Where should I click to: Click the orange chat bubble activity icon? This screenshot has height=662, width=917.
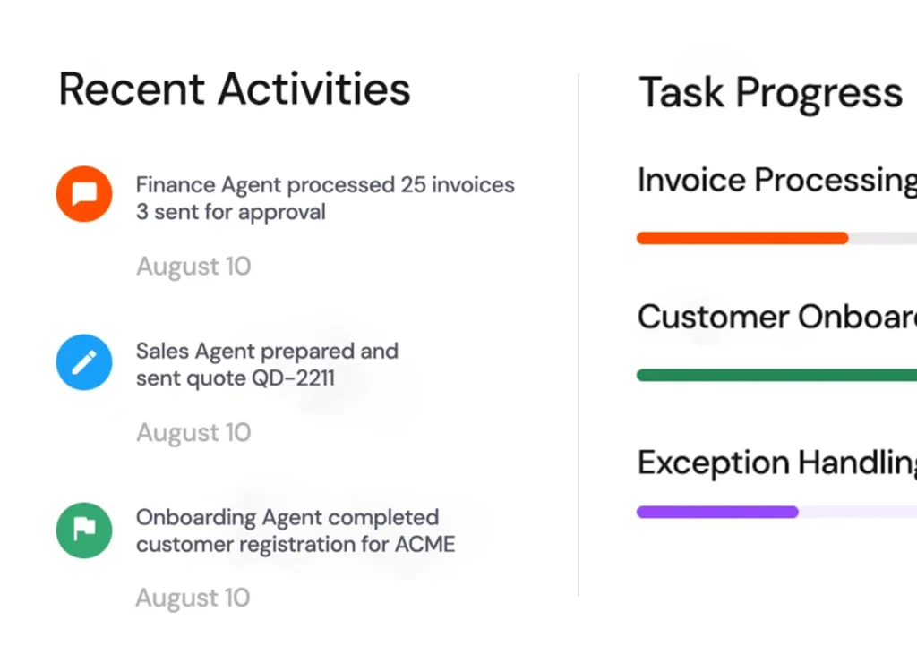84,193
